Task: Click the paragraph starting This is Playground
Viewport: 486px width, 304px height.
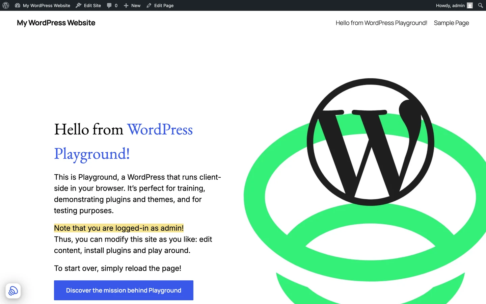Action: 138,194
